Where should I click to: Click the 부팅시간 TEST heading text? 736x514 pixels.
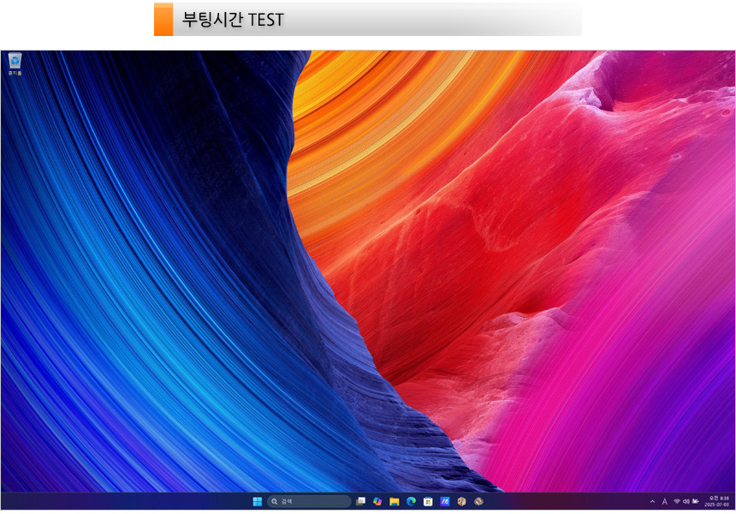[x=233, y=20]
